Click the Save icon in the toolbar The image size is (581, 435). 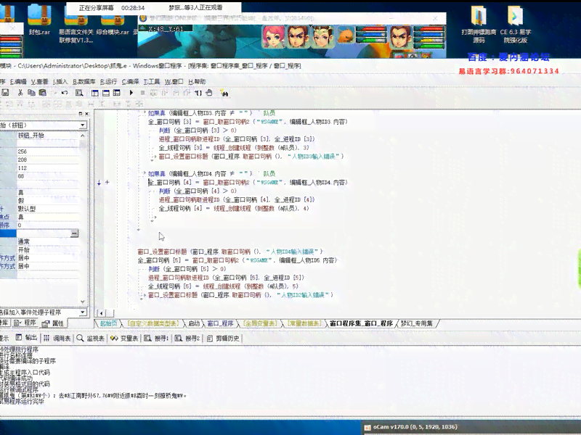(5, 93)
